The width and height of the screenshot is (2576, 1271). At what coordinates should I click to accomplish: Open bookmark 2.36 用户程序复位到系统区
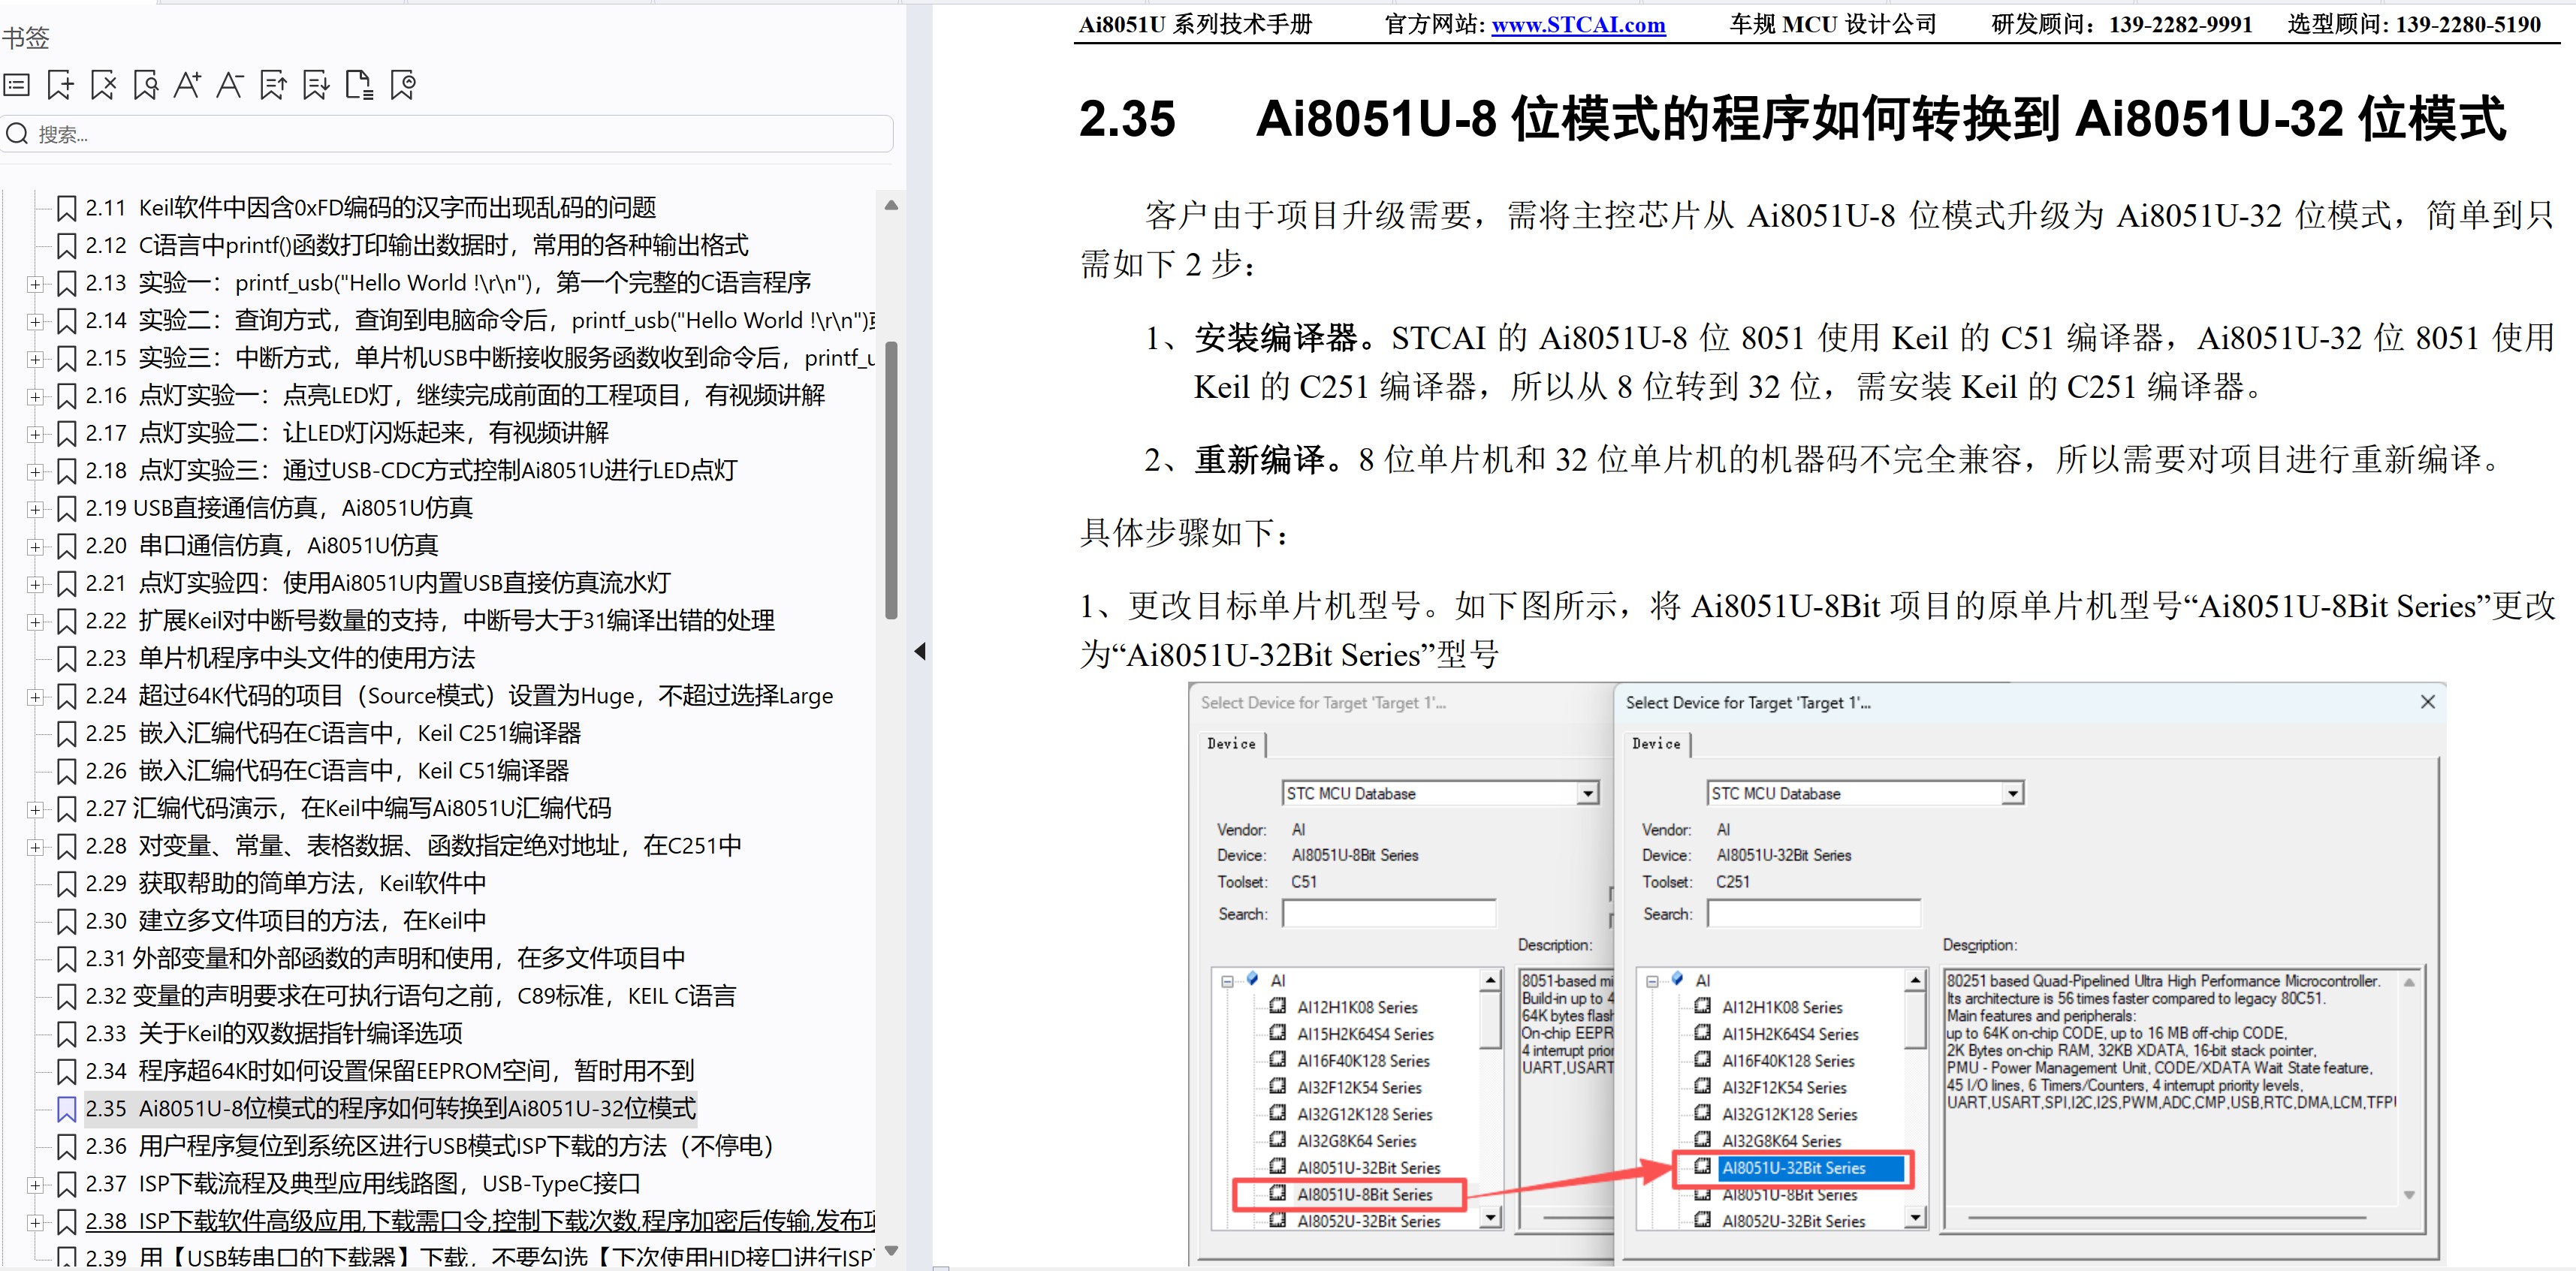pos(430,1147)
